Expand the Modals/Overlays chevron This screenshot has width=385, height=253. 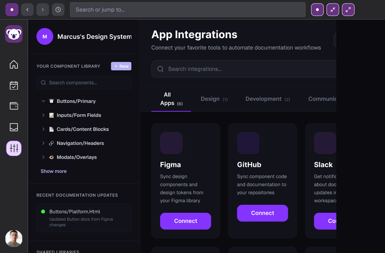point(43,157)
